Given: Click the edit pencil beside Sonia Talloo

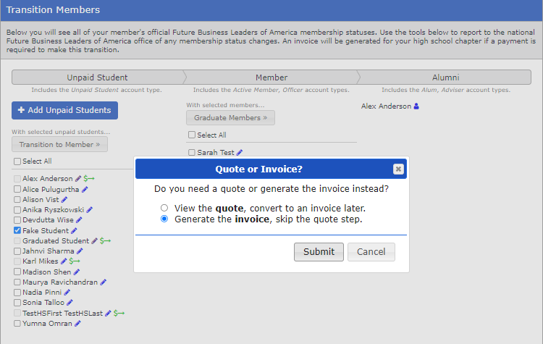Looking at the screenshot, I should [70, 303].
